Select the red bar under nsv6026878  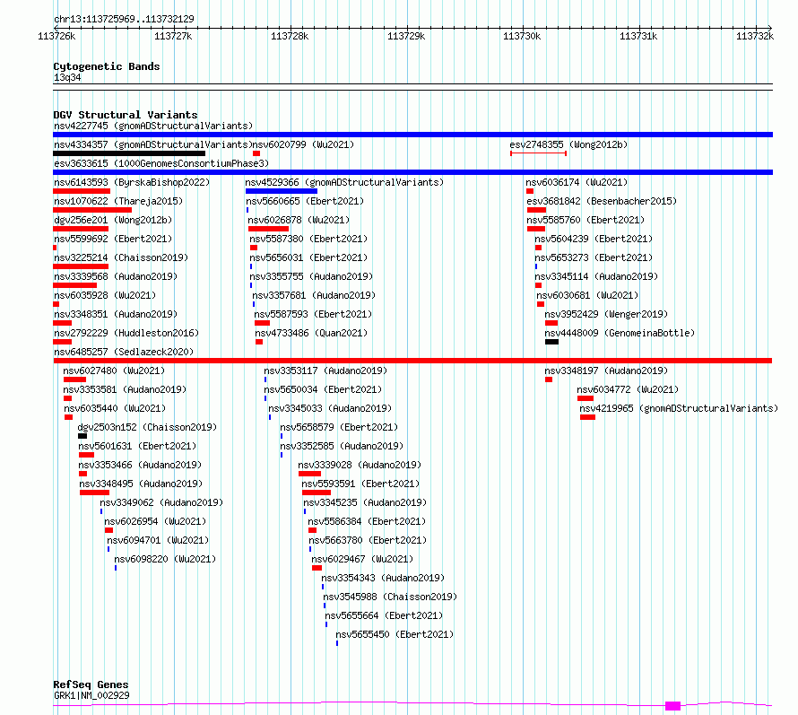pyautogui.click(x=269, y=229)
